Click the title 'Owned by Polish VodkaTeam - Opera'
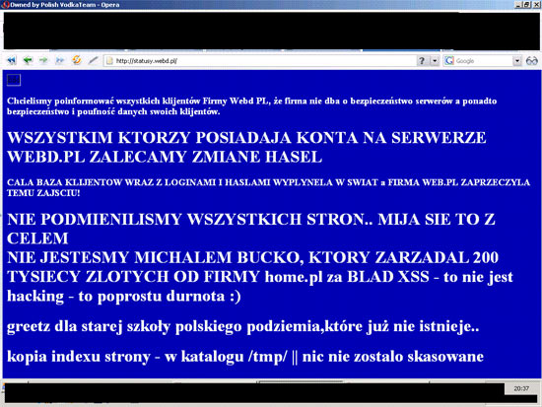 pos(65,5)
